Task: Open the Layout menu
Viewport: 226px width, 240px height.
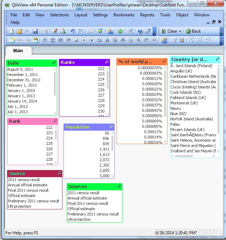Action: (x=81, y=15)
